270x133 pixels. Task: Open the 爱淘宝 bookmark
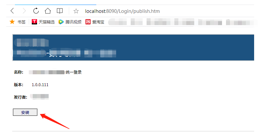98,22
